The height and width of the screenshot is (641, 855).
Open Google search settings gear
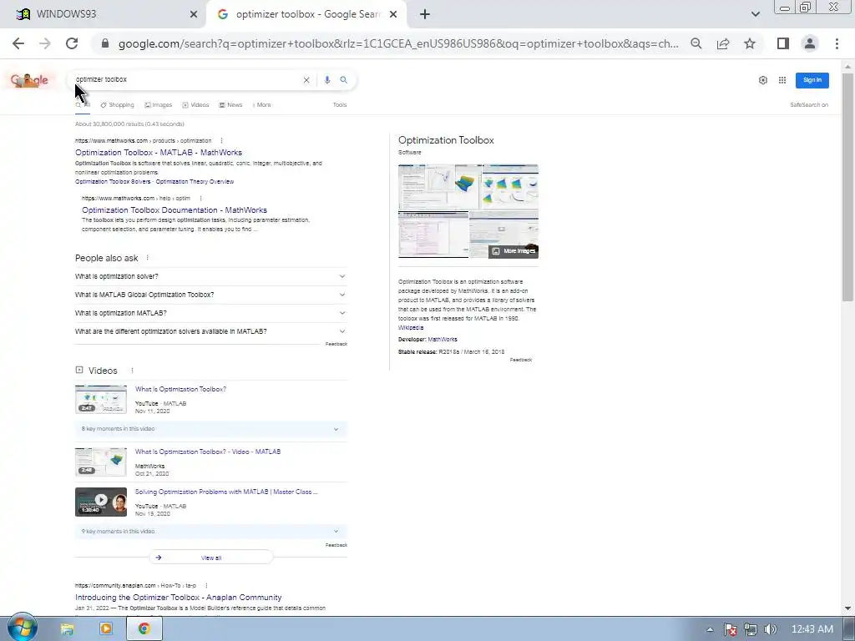(x=763, y=80)
